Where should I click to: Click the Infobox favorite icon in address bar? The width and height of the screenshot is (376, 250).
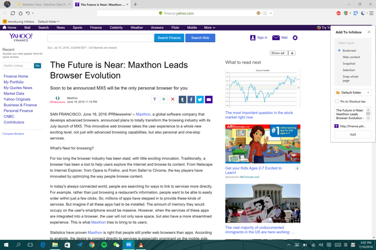point(258,13)
